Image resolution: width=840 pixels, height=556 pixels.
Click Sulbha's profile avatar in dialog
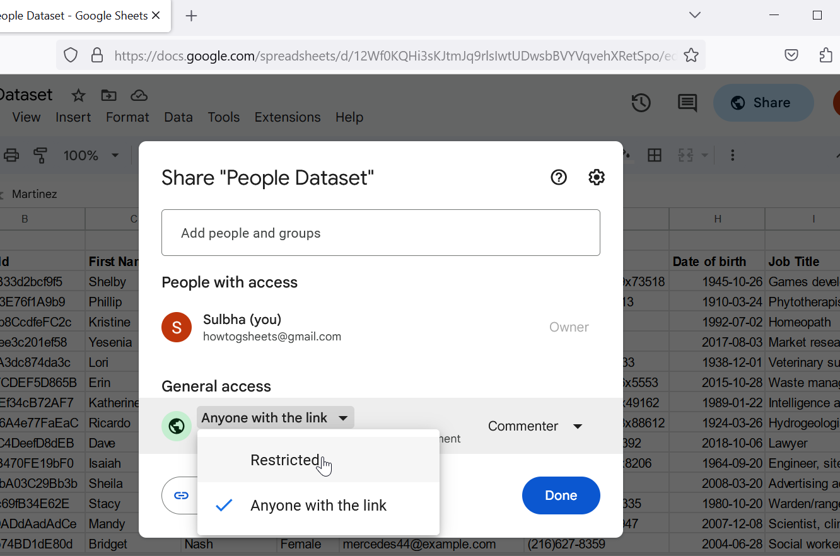(x=177, y=327)
